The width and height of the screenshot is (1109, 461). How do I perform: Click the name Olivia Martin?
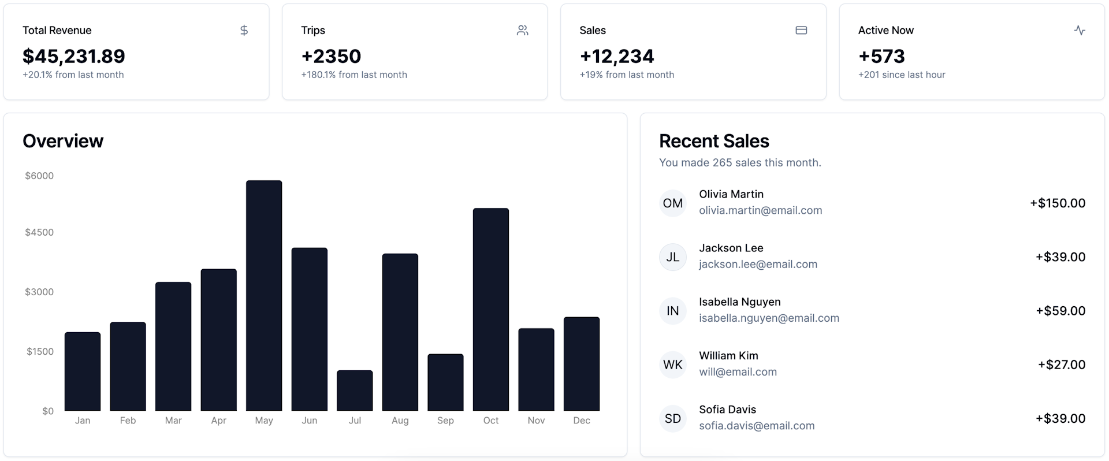pyautogui.click(x=731, y=194)
